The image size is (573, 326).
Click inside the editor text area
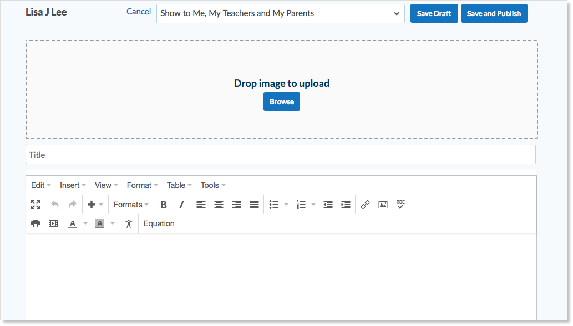(x=281, y=277)
